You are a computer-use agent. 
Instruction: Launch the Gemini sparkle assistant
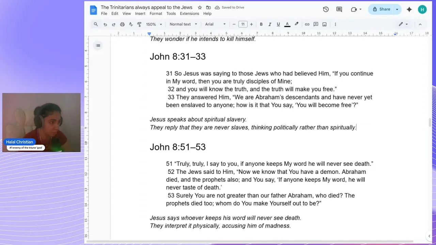pos(409,10)
